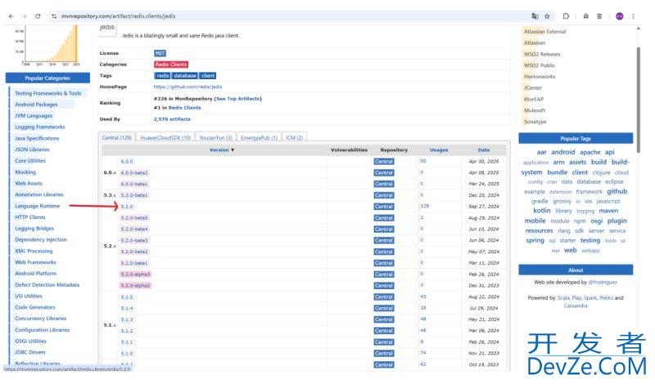Click the translate page icon in address bar
Viewport: 655px width, 384px height.
[x=535, y=16]
